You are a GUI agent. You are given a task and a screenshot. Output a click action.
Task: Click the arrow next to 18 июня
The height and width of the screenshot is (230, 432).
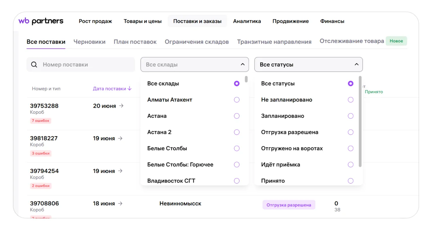[120, 203]
